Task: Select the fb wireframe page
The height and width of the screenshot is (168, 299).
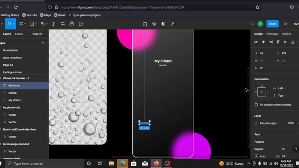Action: (x=11, y=50)
